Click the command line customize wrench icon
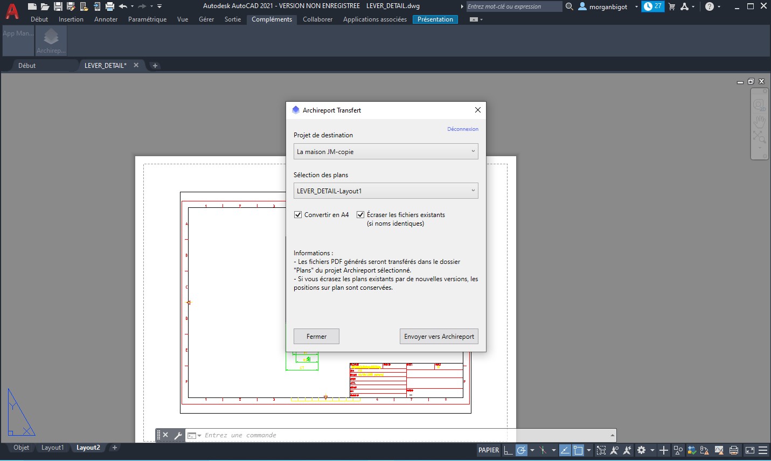The image size is (771, 461). pos(178,435)
